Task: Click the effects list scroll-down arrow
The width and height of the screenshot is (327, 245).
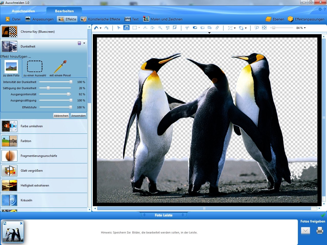Action: click(x=89, y=209)
